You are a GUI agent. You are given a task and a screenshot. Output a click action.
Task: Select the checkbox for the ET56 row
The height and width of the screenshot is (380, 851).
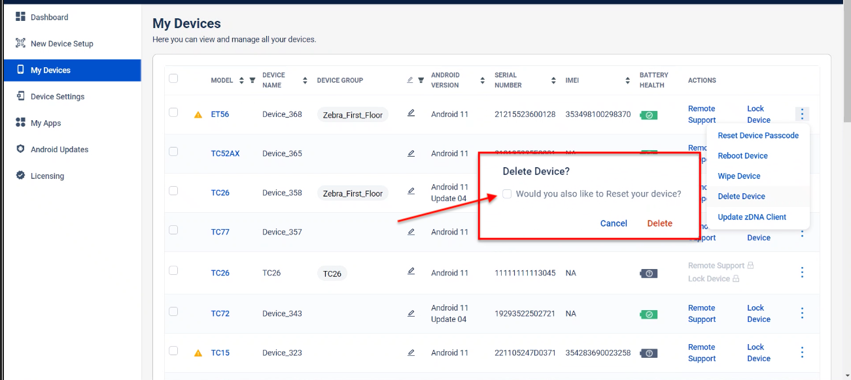tap(173, 112)
